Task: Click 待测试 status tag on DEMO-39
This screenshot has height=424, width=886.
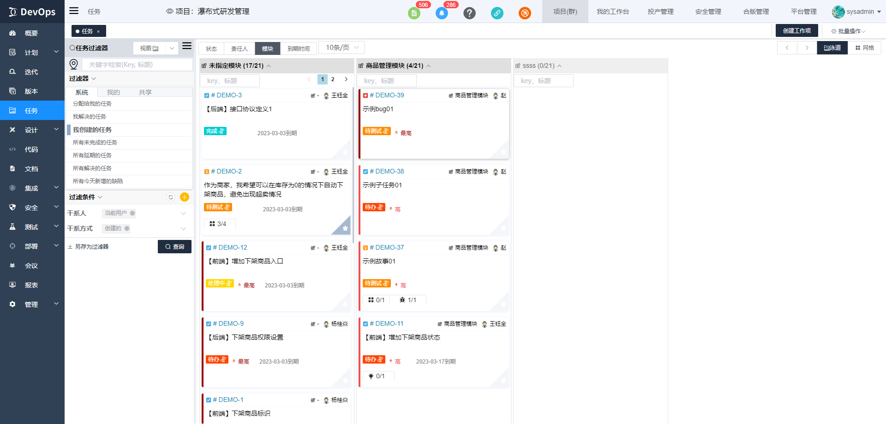Action: [x=377, y=131]
